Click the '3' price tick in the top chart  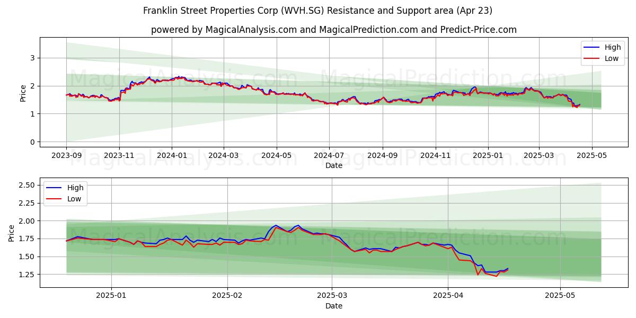[x=33, y=58]
